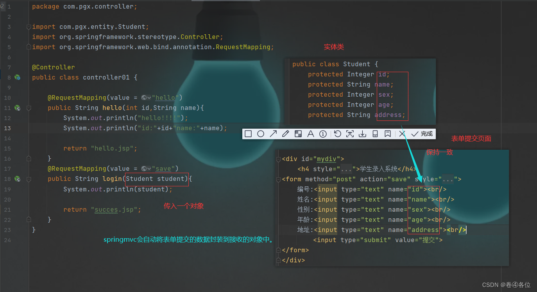Click the screenshot translate/OCR icon

coord(350,134)
